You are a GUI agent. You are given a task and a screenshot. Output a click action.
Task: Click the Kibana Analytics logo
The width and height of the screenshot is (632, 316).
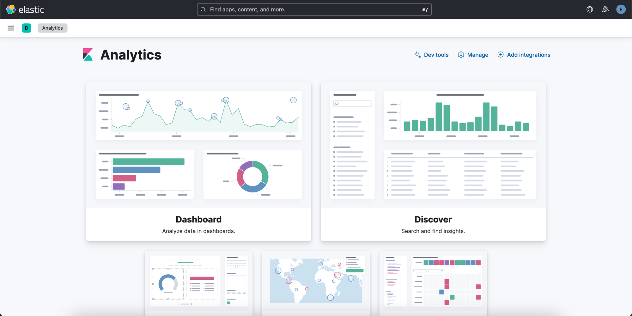click(88, 54)
